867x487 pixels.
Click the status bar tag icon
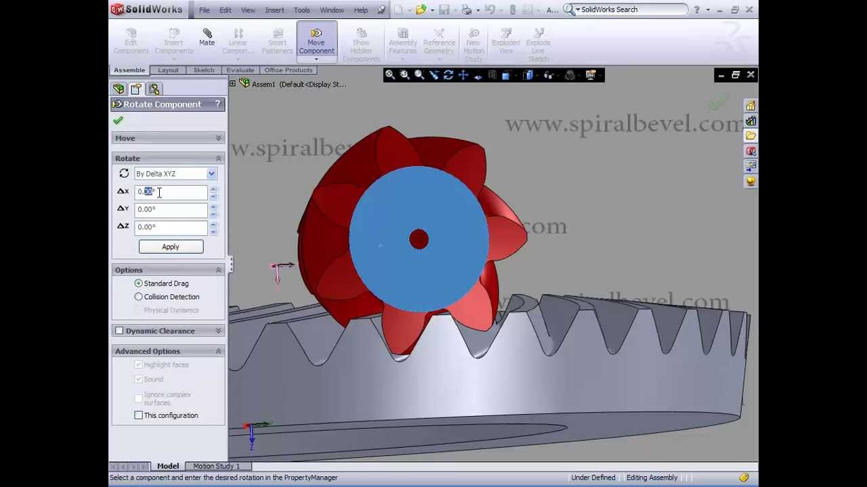744,478
